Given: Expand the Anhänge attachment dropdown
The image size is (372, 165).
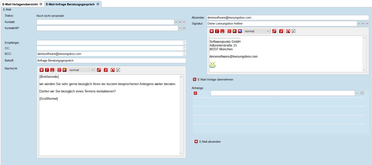Looking at the screenshot, I should coord(357,93).
